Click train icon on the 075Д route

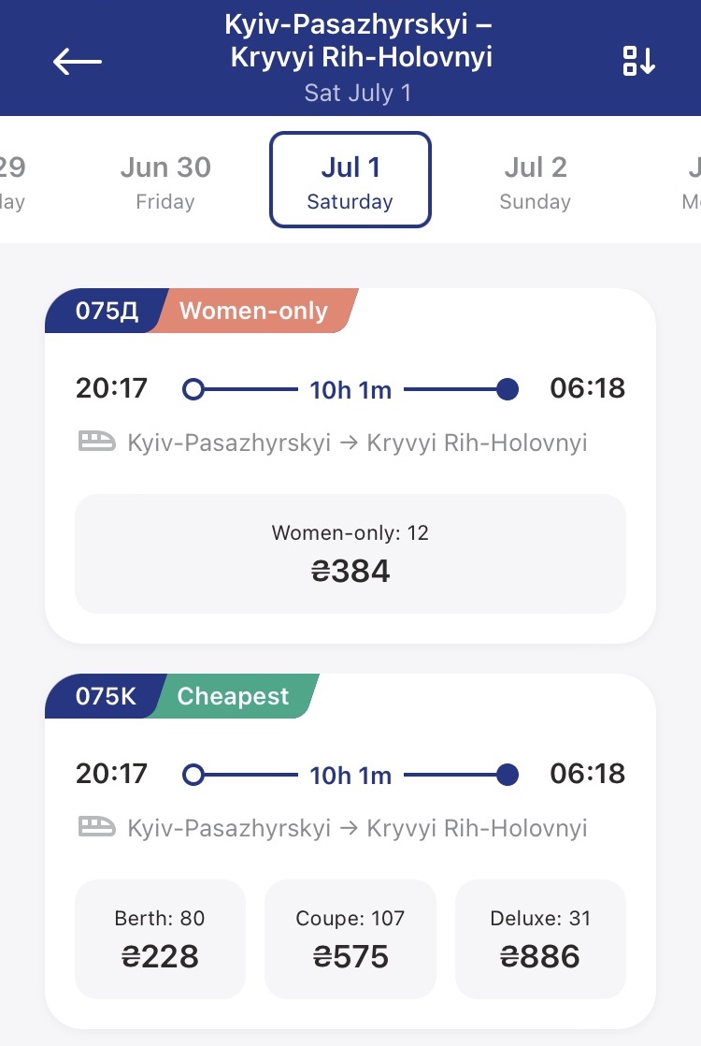pos(97,442)
